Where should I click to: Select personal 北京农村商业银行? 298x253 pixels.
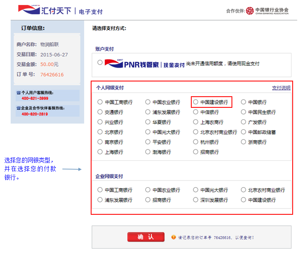point(195,132)
